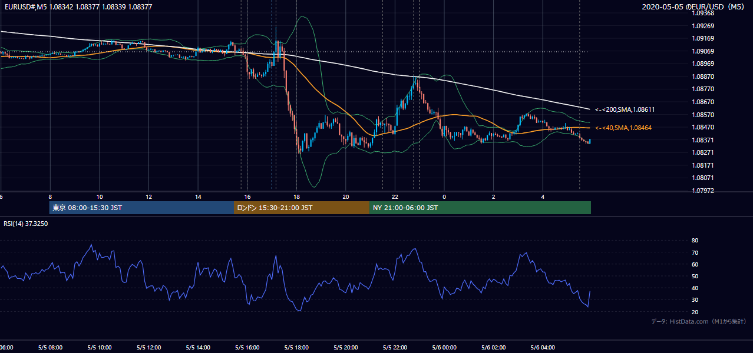Screen dimensions: 753x353
Task: Click RSI scale level 60
Action: click(x=695, y=264)
